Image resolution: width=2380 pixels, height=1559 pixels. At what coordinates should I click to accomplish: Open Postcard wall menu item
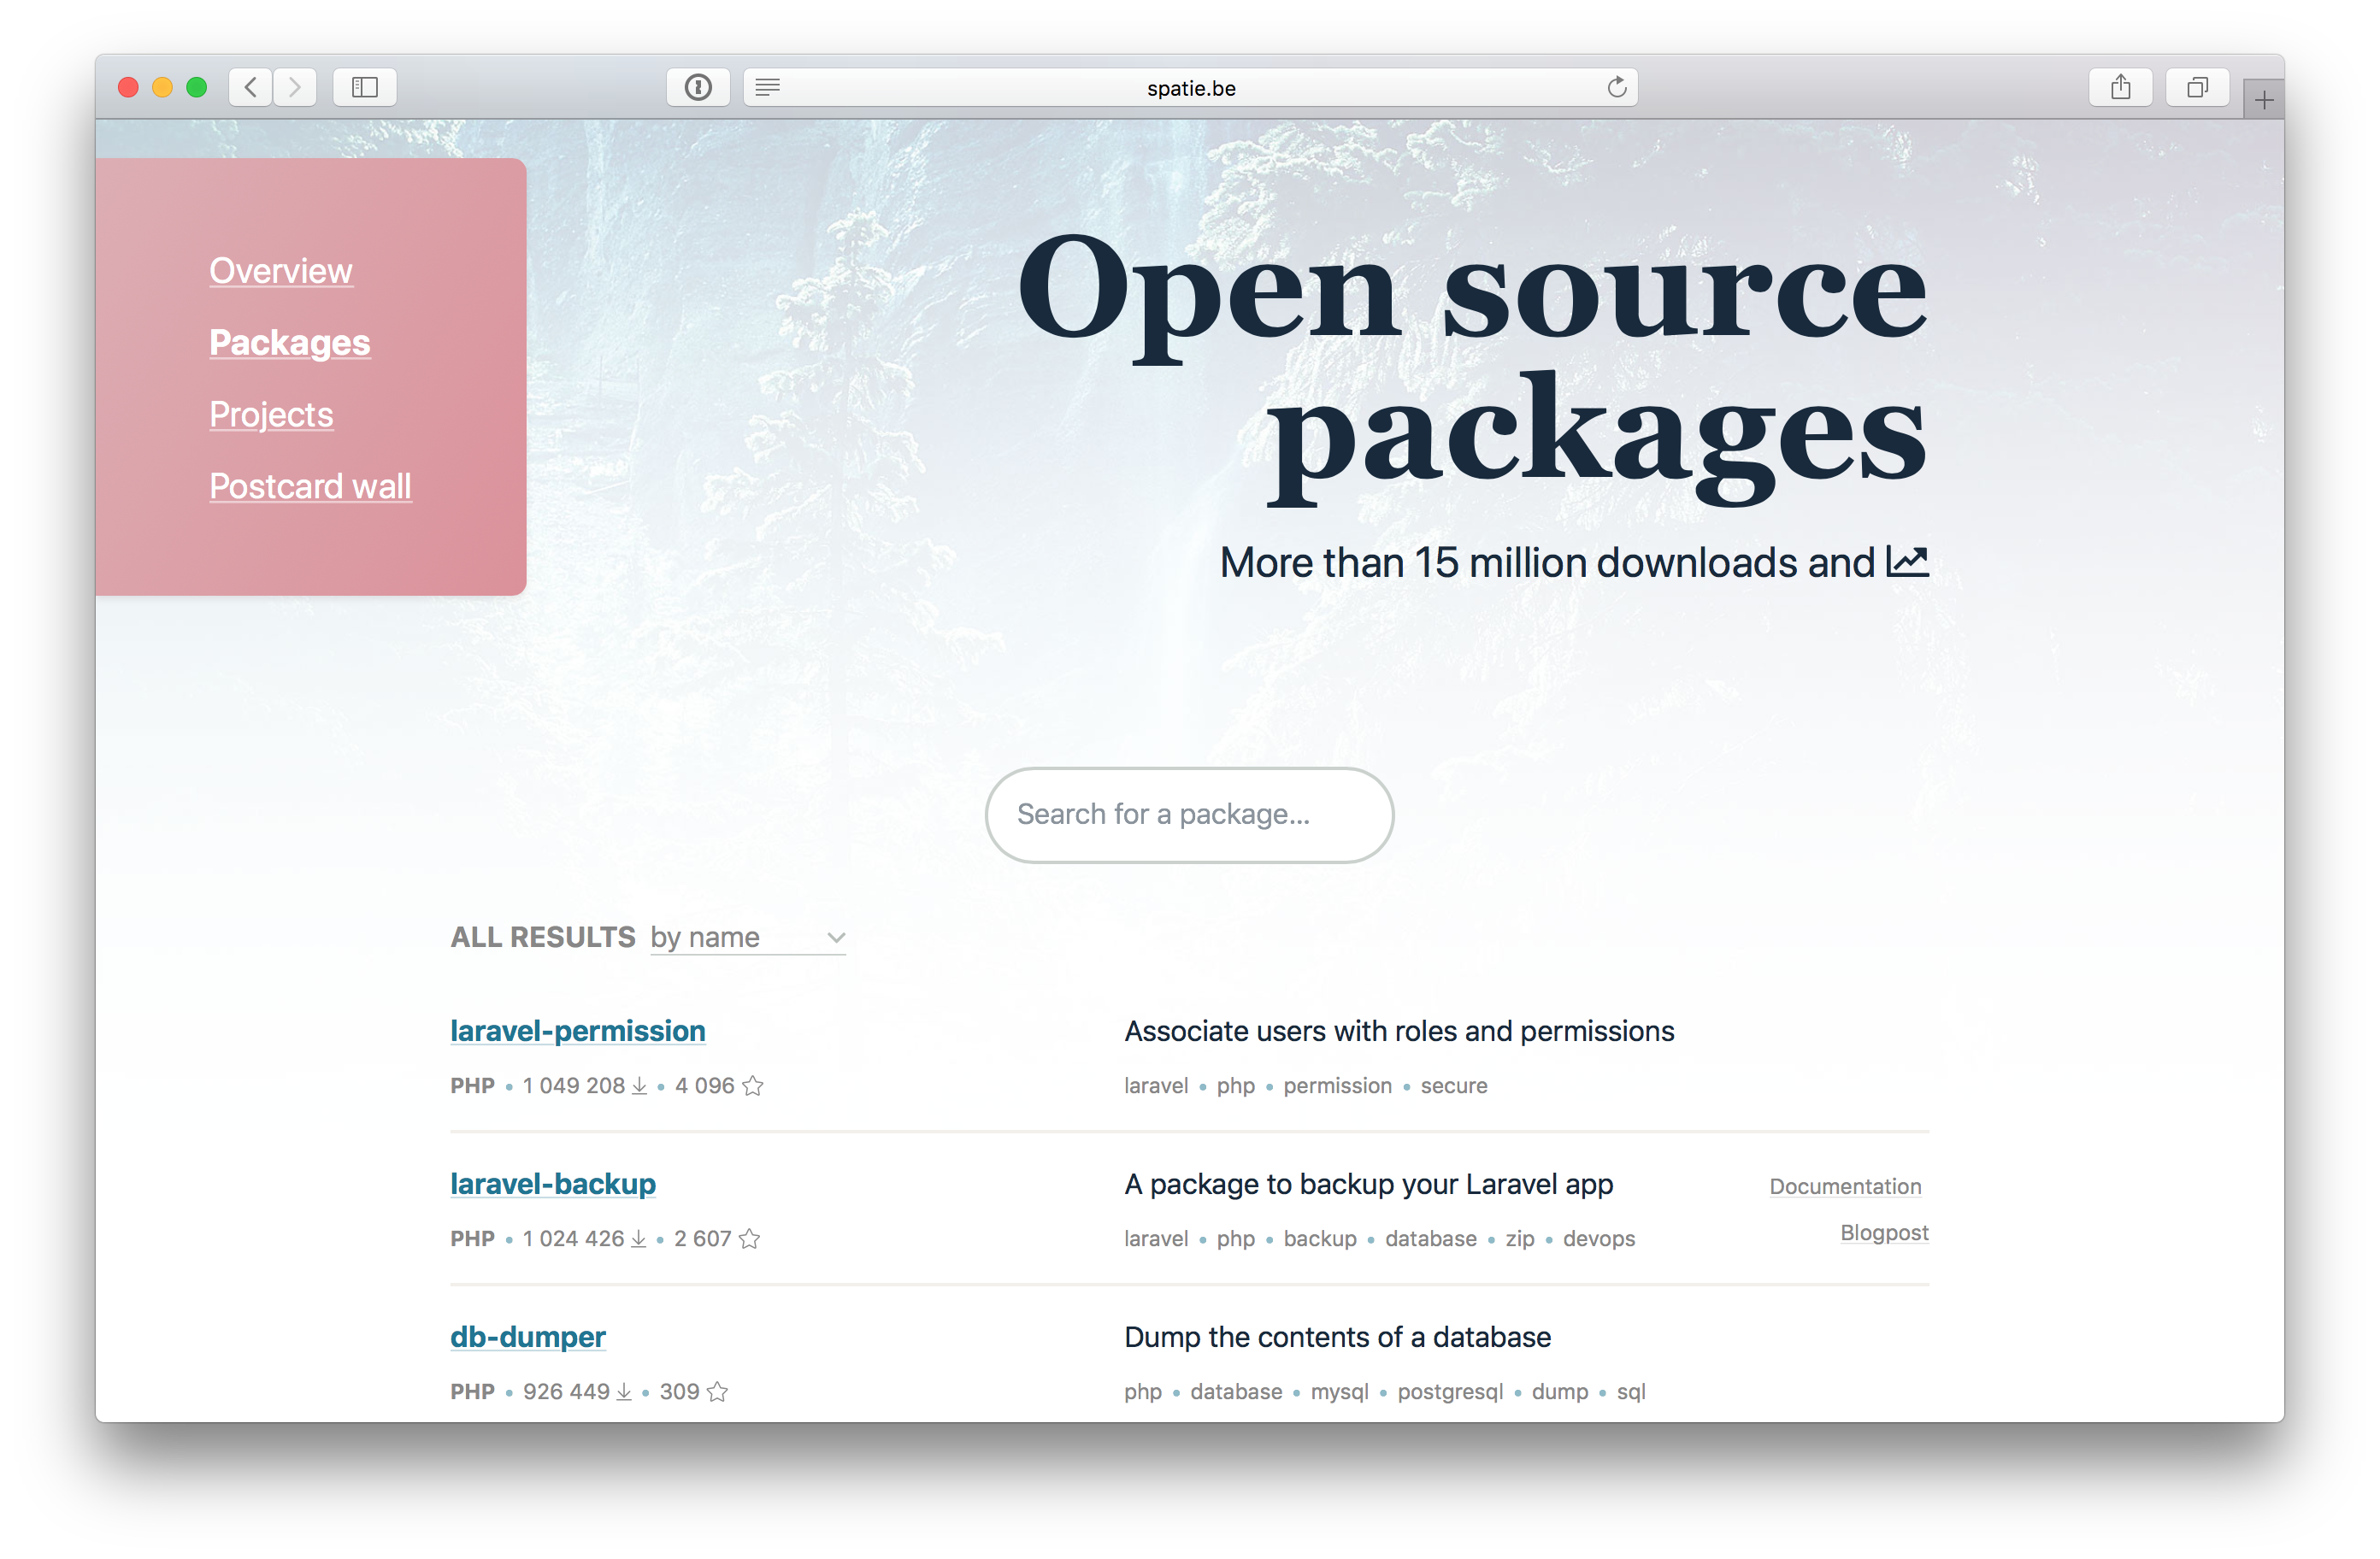pyautogui.click(x=311, y=487)
